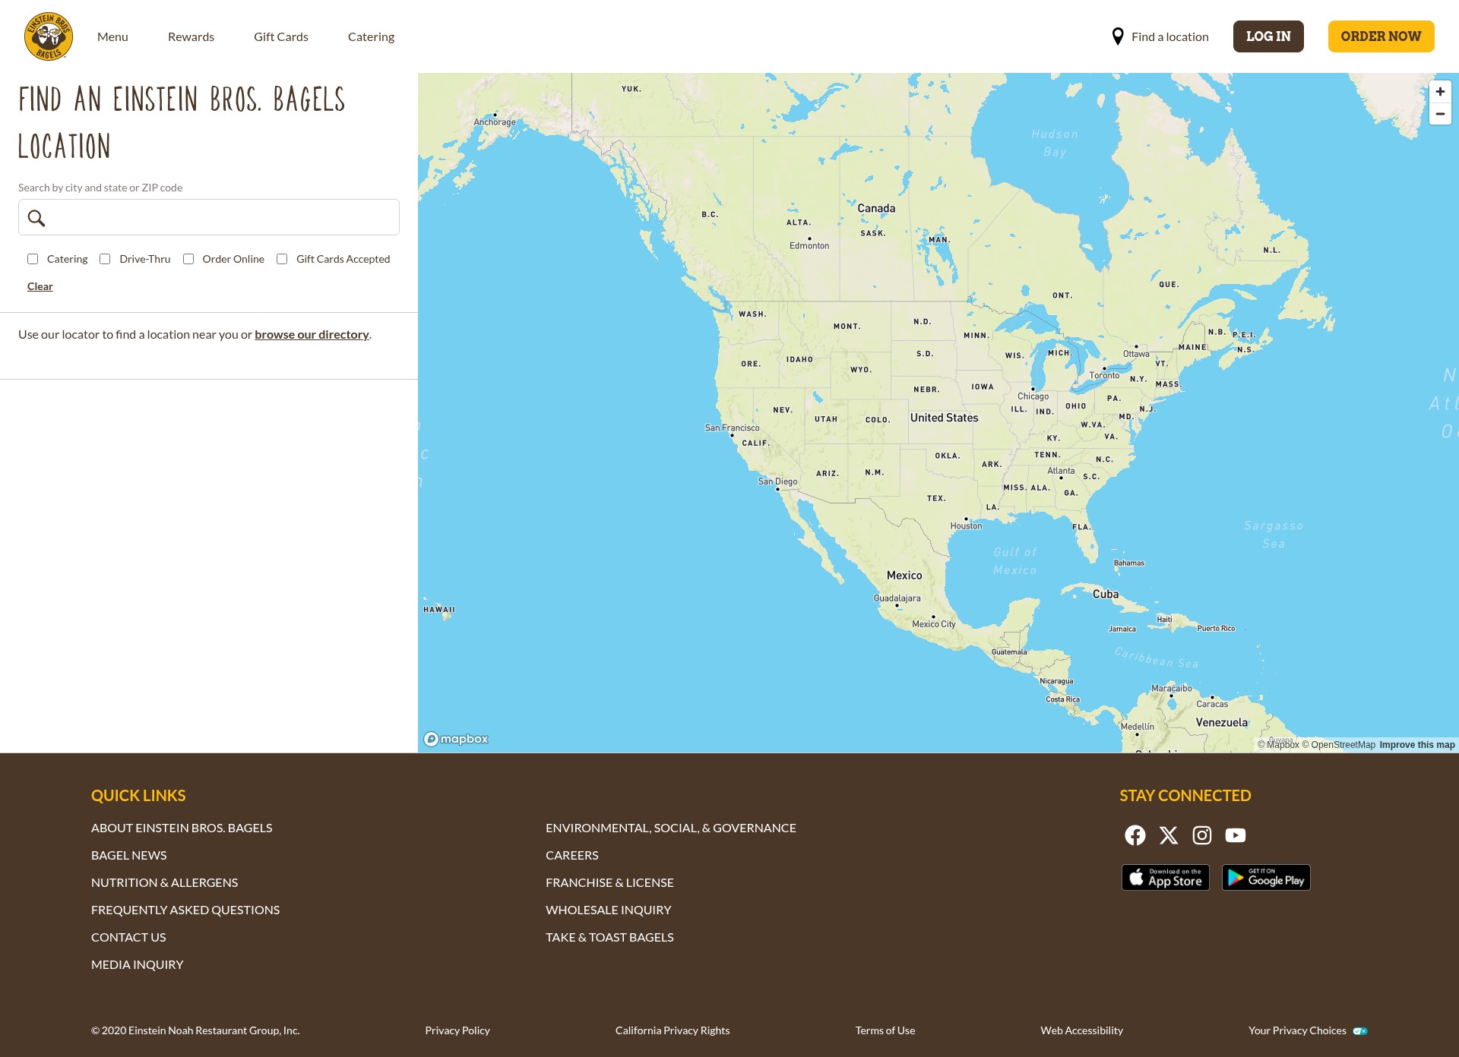
Task: Click the search magnifier icon
Action: [x=36, y=218]
